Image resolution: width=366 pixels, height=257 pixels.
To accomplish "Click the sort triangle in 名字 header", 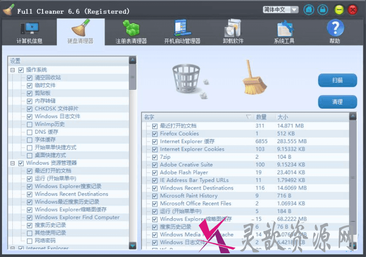I will click(248, 117).
